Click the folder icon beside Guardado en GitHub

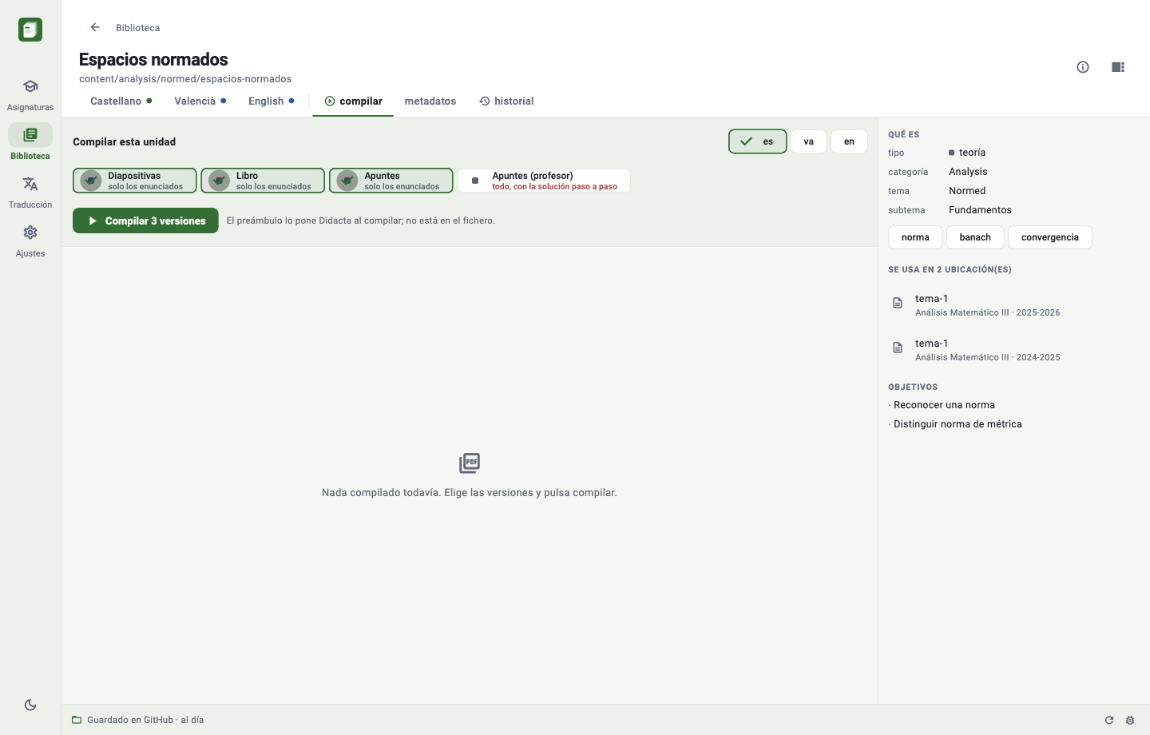tap(77, 720)
